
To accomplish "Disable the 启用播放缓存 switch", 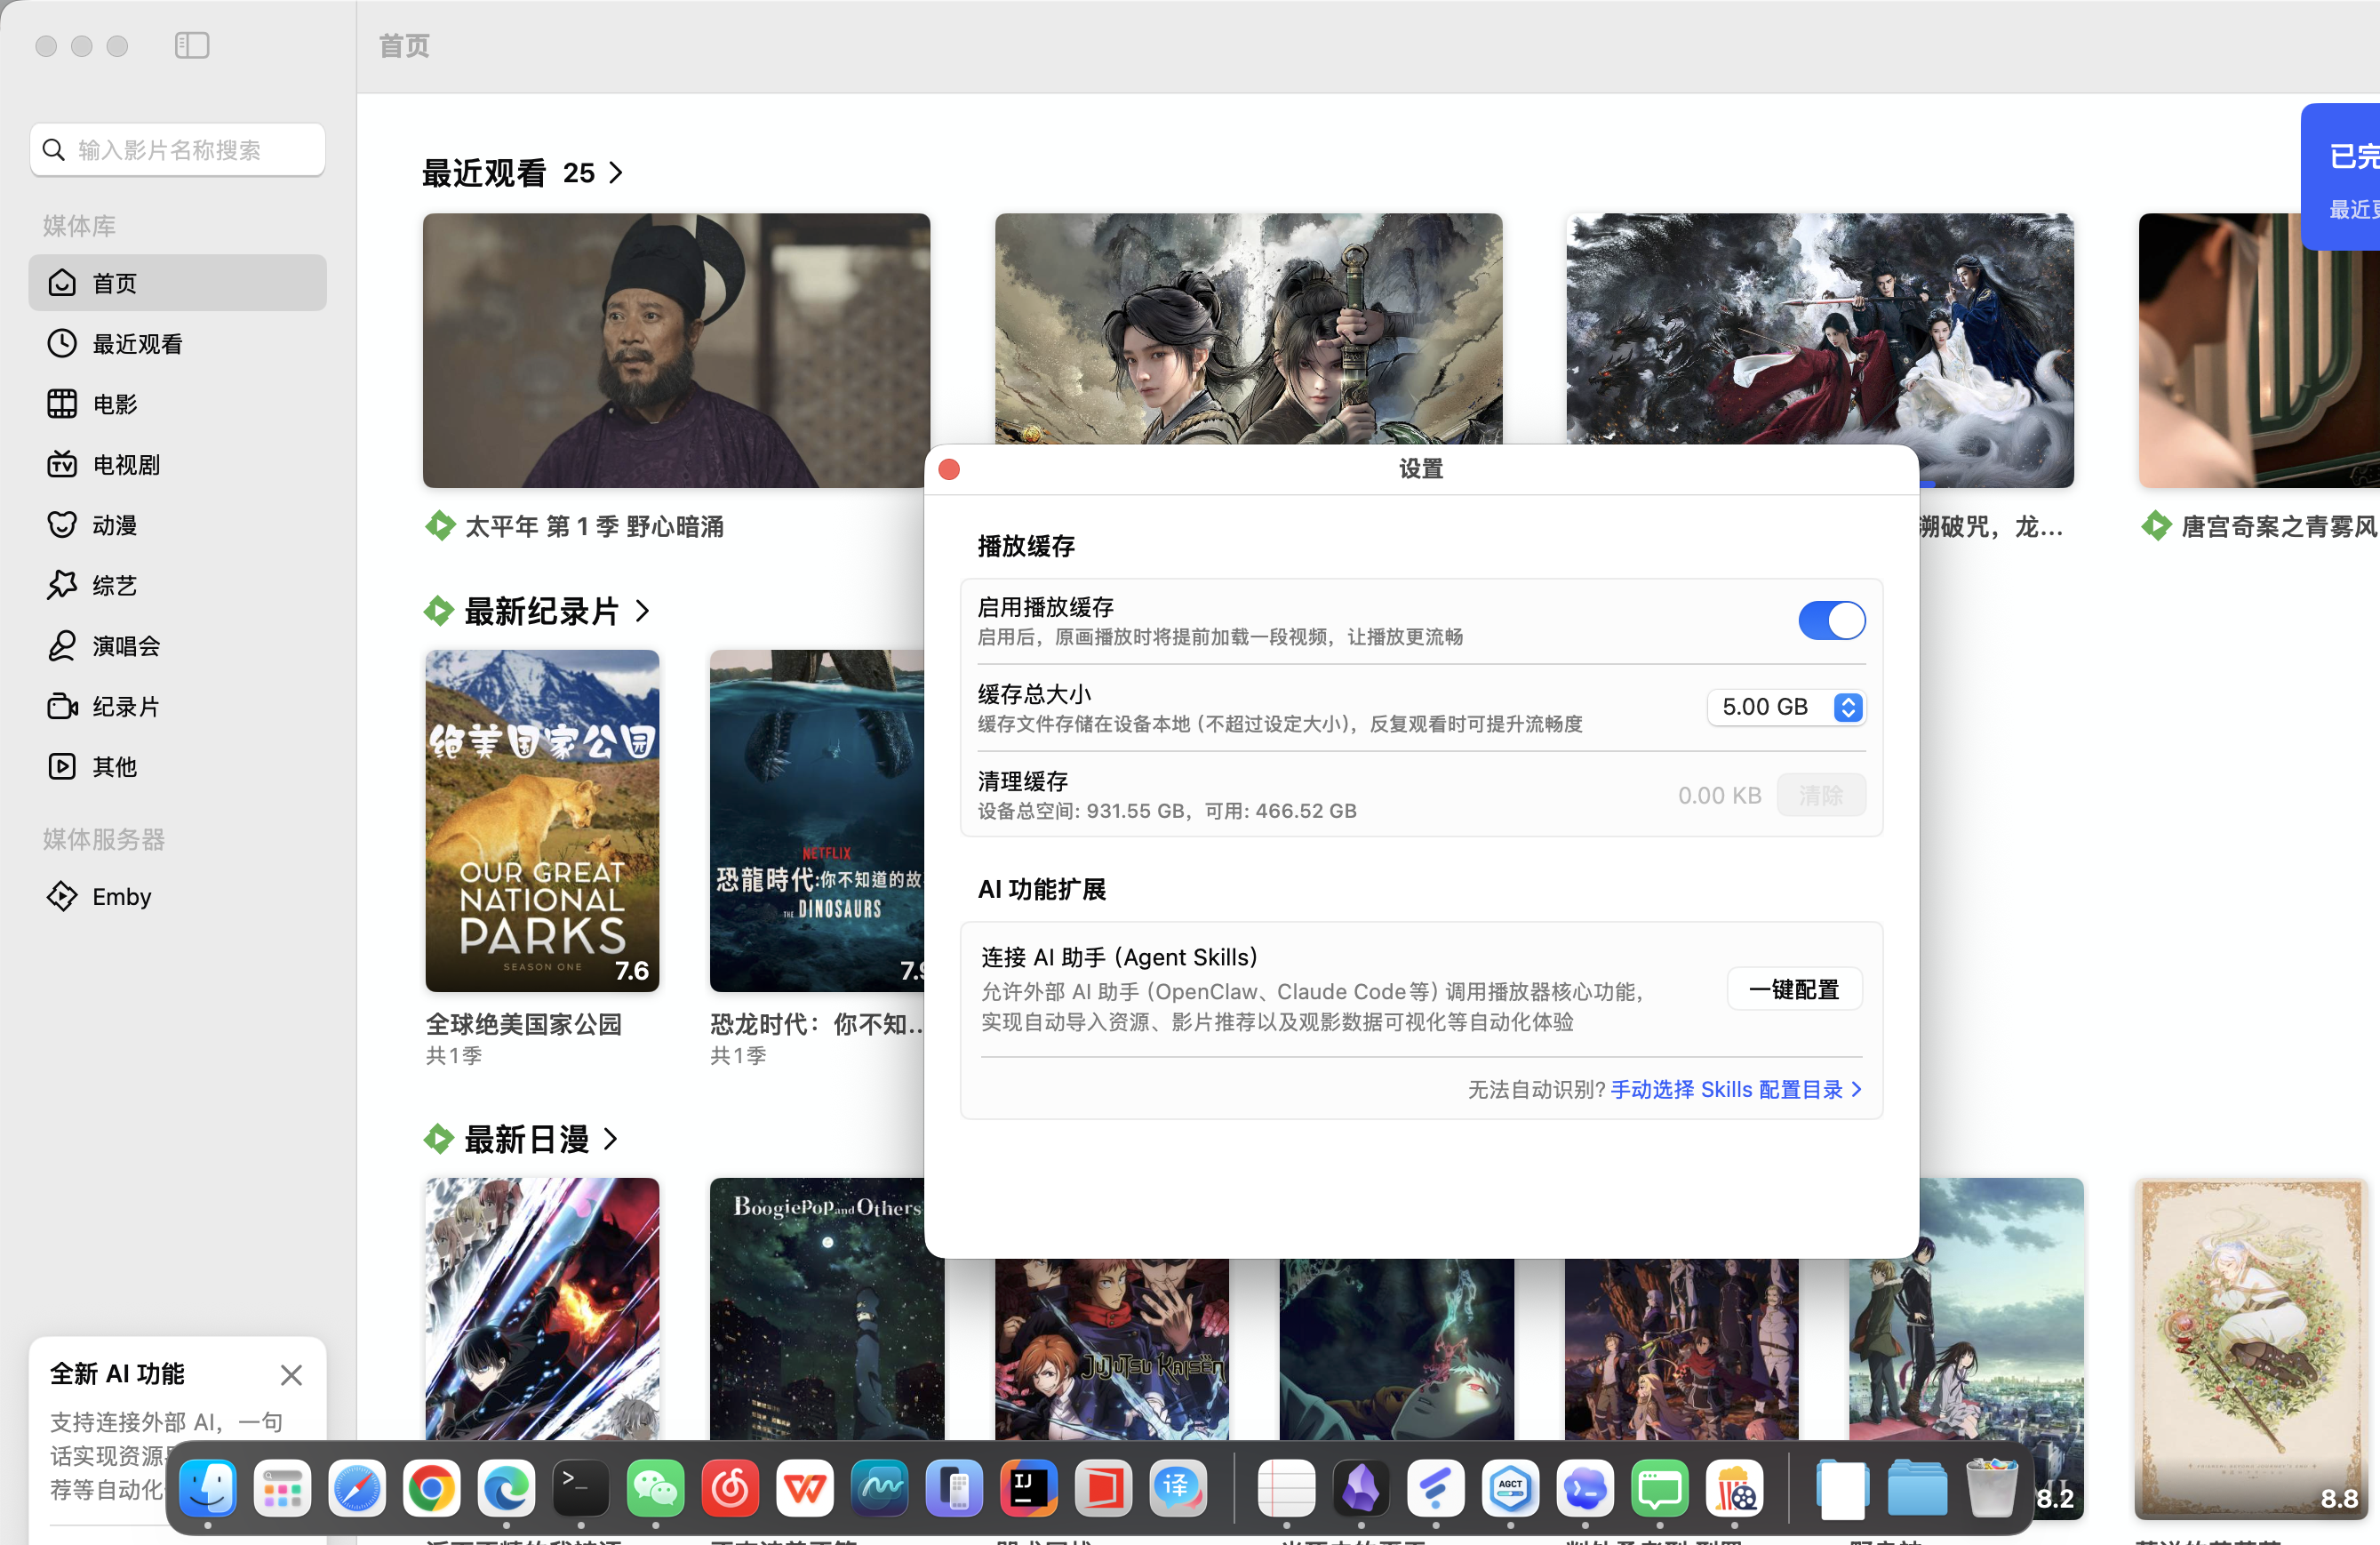I will [1831, 620].
